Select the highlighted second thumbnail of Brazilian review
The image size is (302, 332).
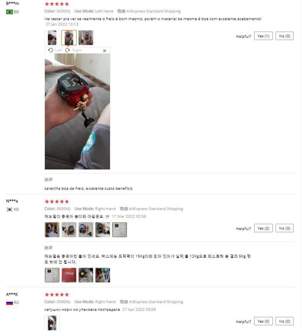69,38
